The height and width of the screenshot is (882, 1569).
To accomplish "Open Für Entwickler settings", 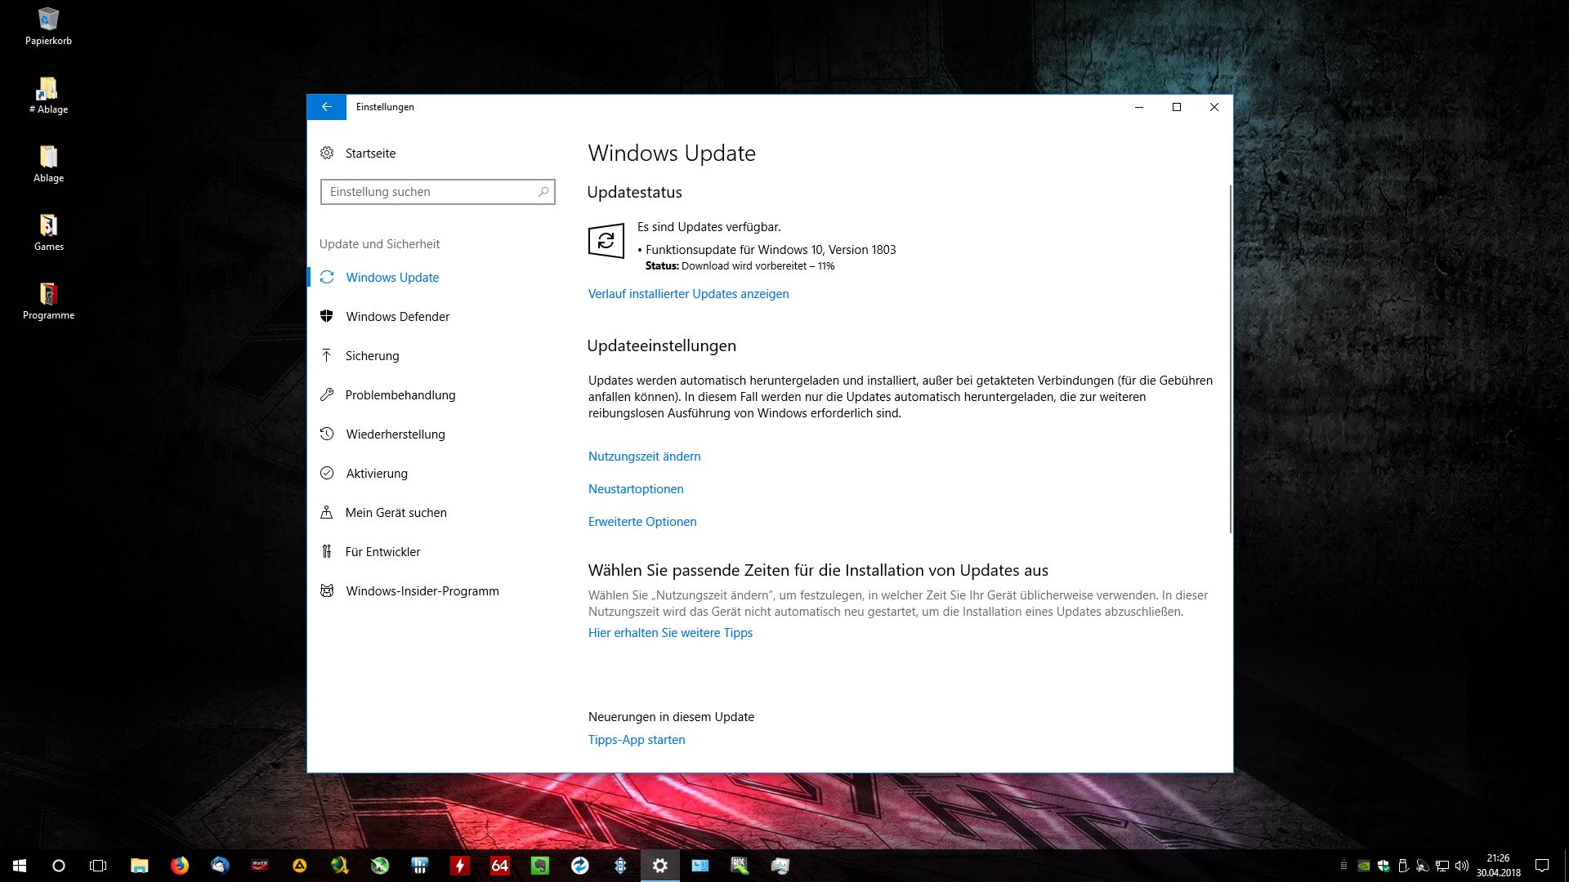I will [382, 552].
